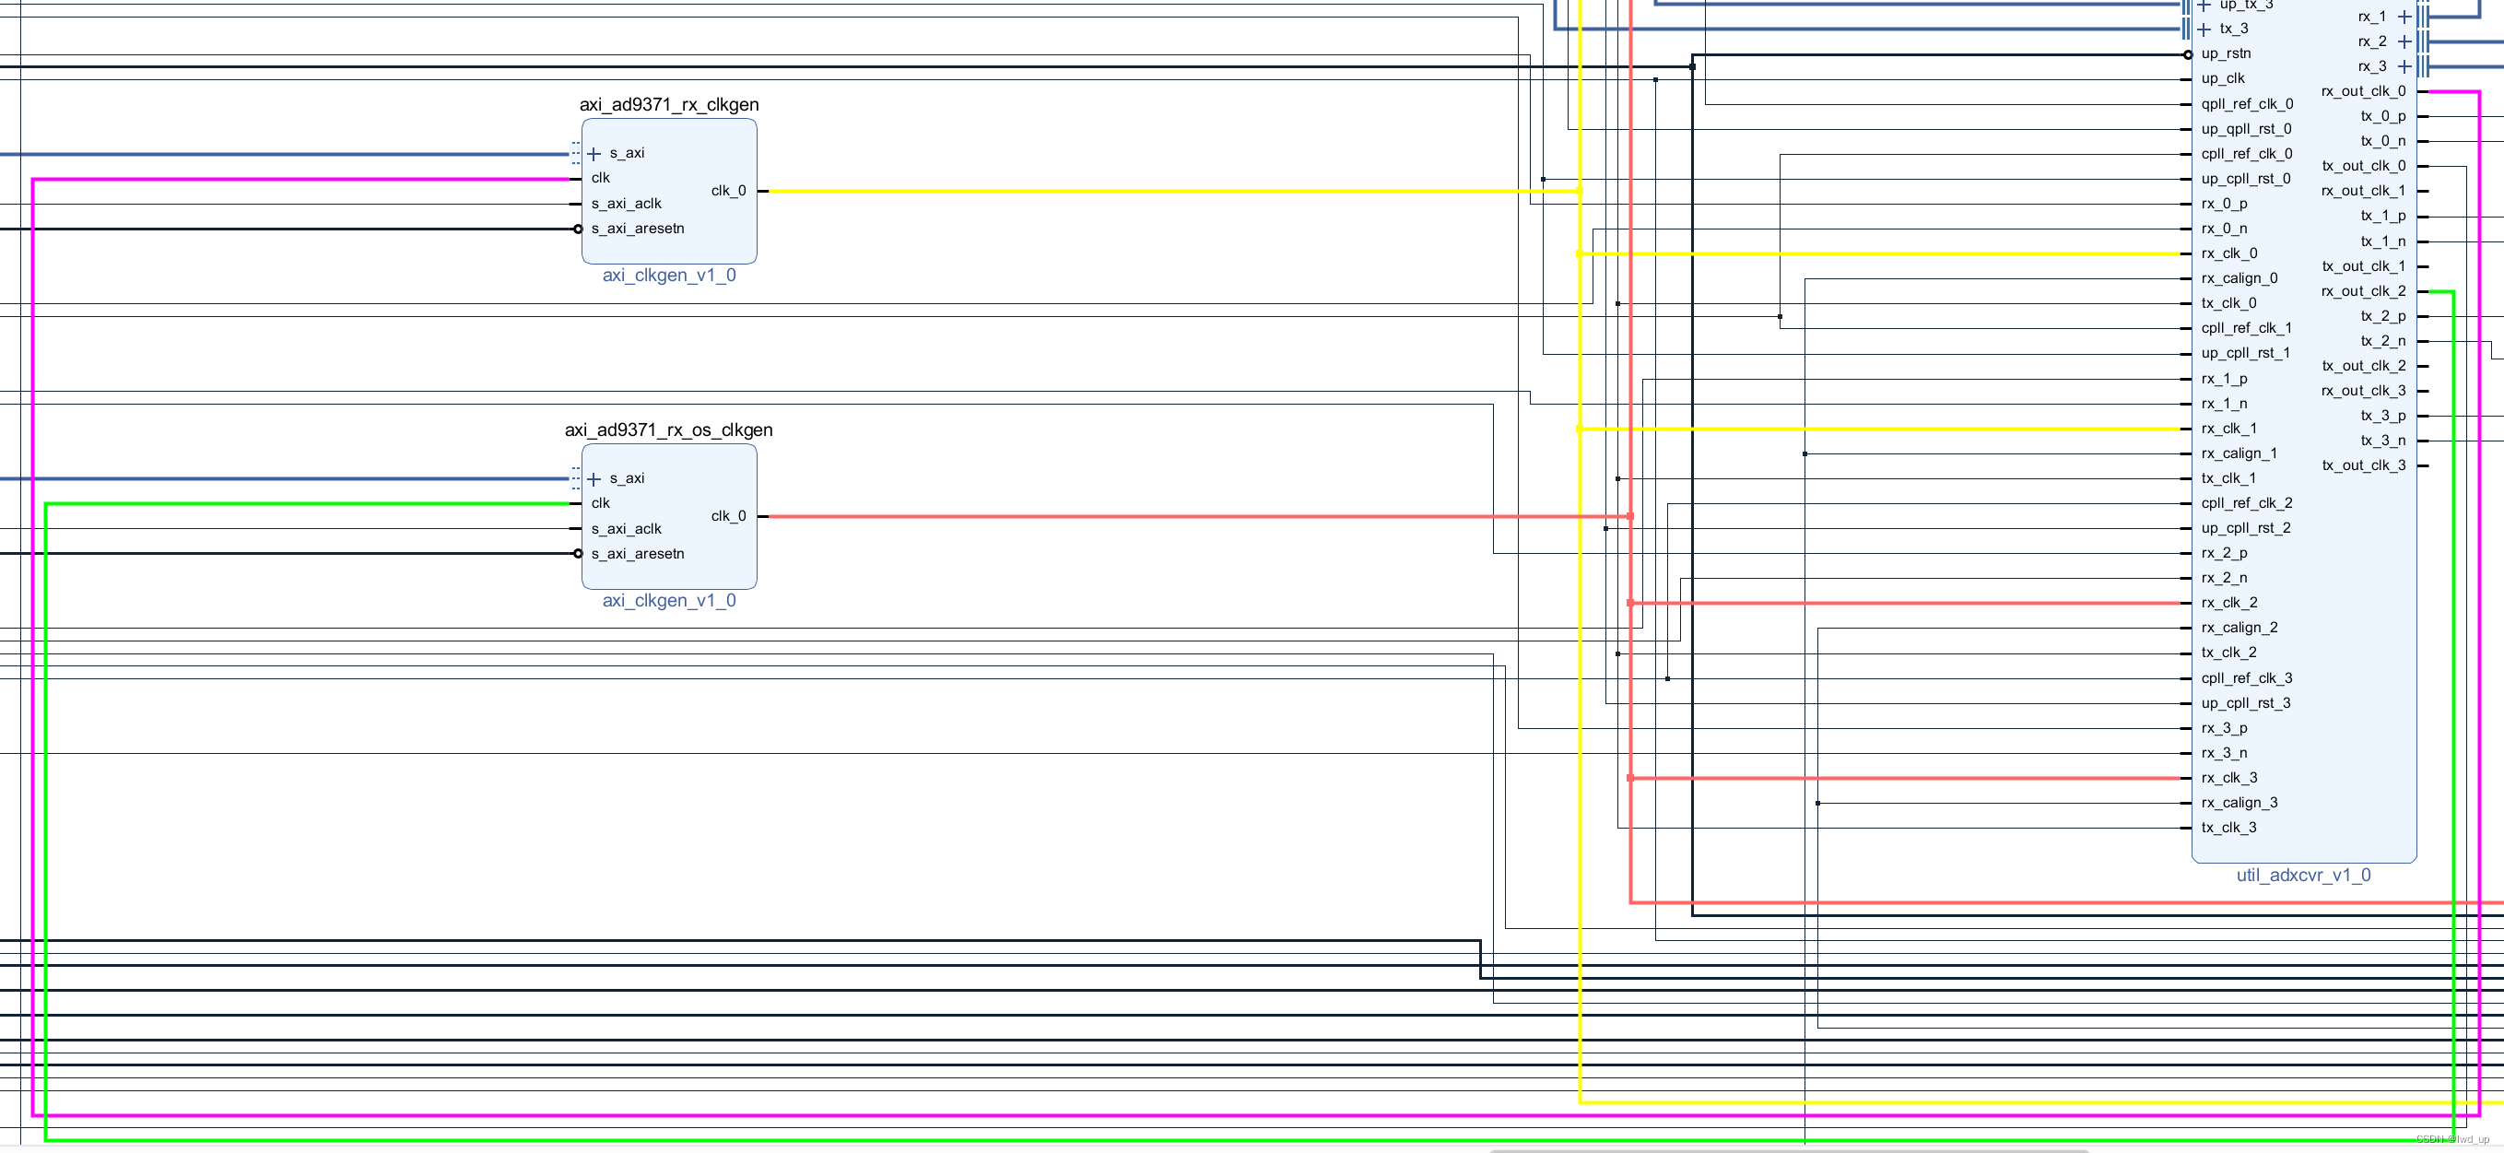Click axi_clkgen_v1_0 label under axi_ad9371_rx_os_clkgen
Screen dimensions: 2504x1153
[669, 601]
